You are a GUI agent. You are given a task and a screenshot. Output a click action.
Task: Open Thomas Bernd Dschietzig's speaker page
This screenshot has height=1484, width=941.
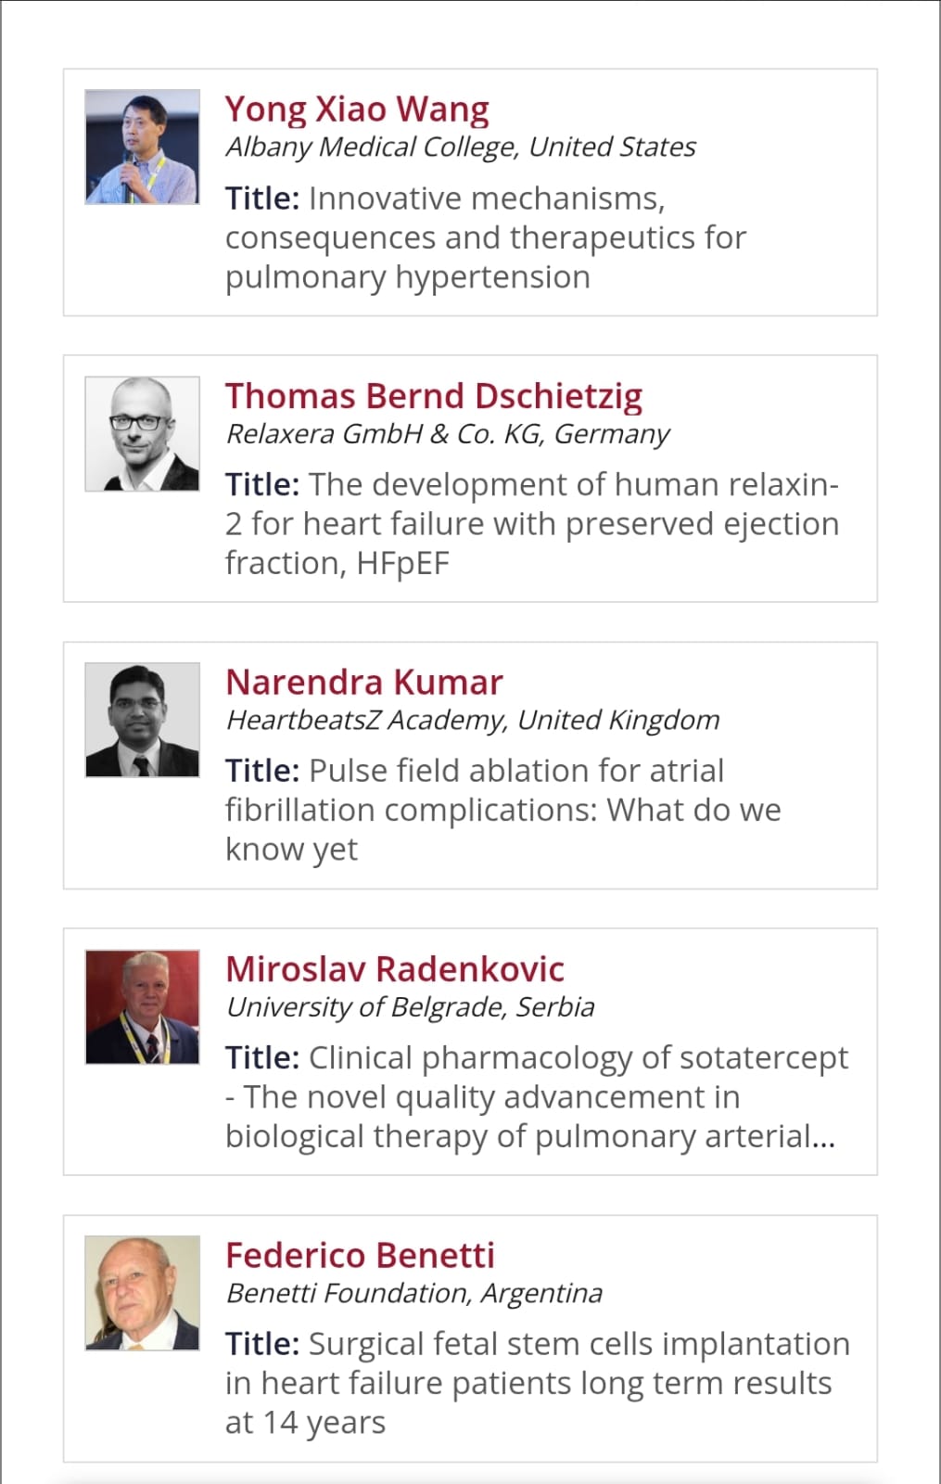(434, 396)
